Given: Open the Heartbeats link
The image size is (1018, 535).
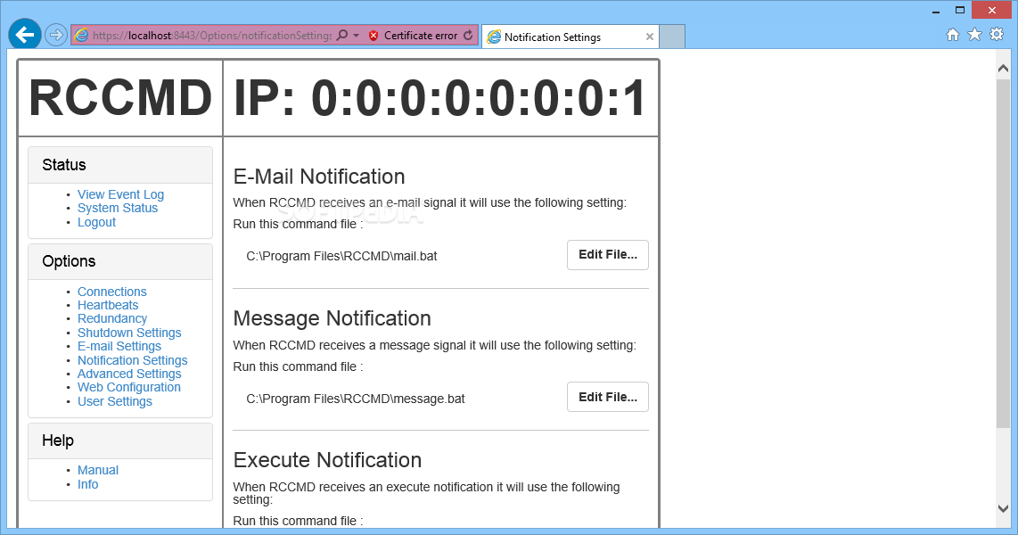Looking at the screenshot, I should [108, 305].
